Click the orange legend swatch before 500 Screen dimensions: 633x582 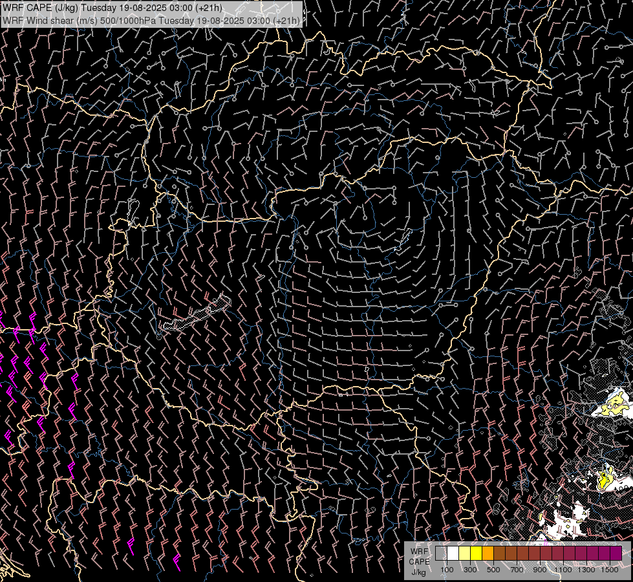pyautogui.click(x=488, y=553)
